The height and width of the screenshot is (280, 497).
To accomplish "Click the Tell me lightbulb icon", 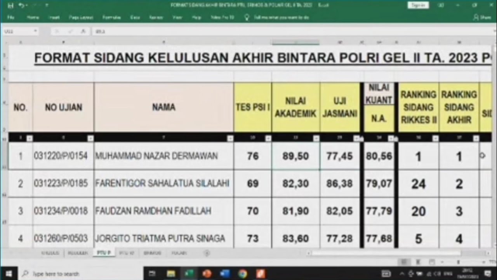I will 246,17.
